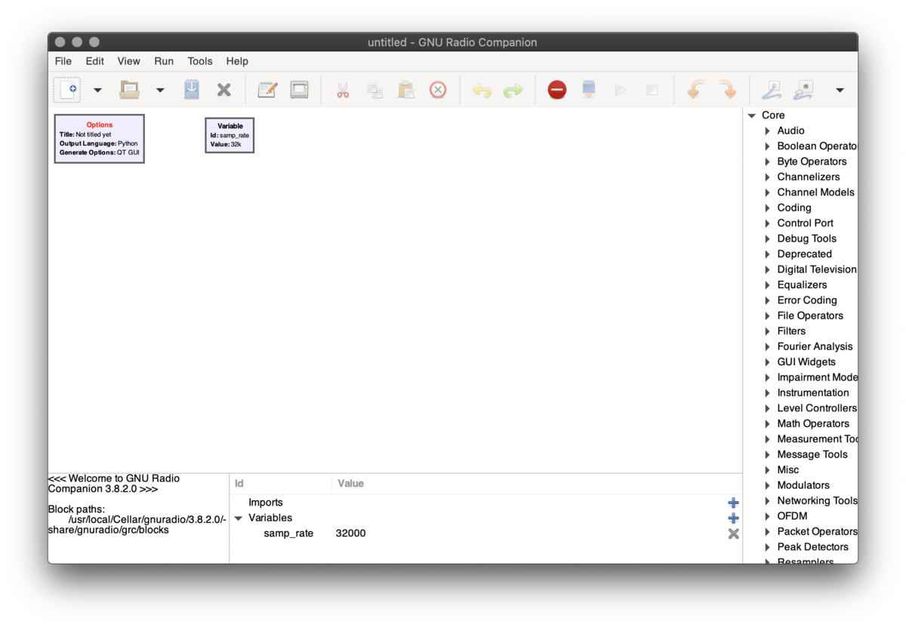Add a new import with the plus icon

733,503
